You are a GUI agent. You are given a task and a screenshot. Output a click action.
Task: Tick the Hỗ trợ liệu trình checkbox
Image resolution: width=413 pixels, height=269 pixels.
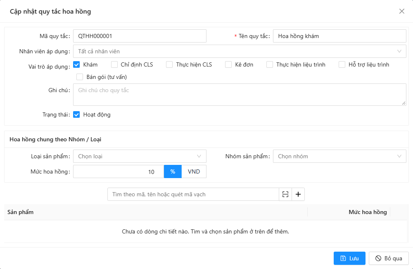342,64
